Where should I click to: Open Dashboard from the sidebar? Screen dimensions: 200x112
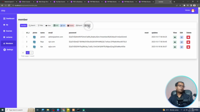9,19
